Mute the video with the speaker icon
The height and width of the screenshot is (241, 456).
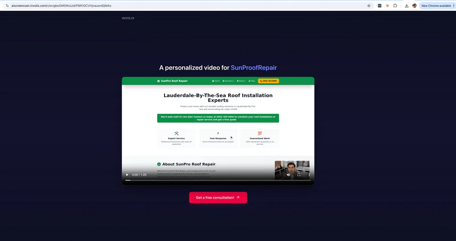[x=289, y=175]
